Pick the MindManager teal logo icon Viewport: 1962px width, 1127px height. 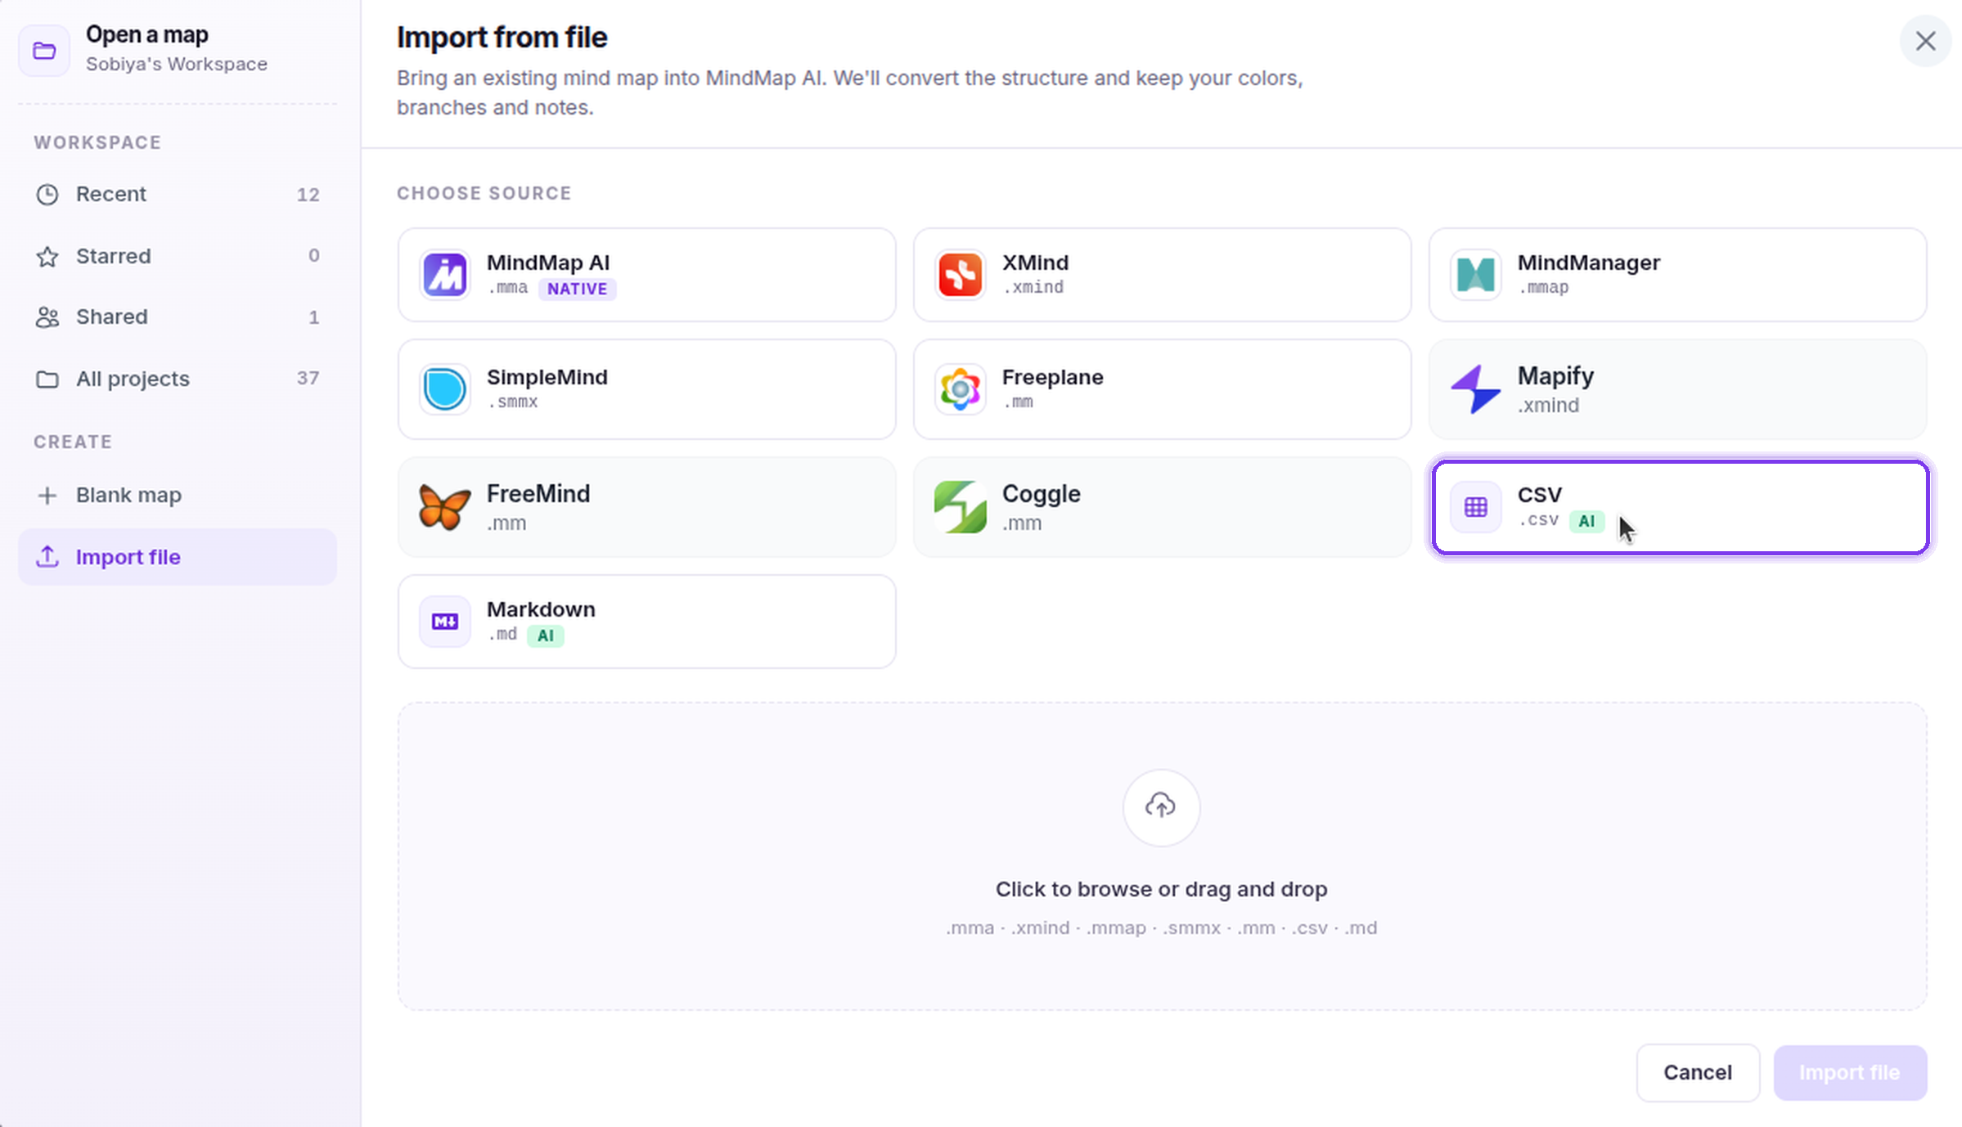(1475, 274)
